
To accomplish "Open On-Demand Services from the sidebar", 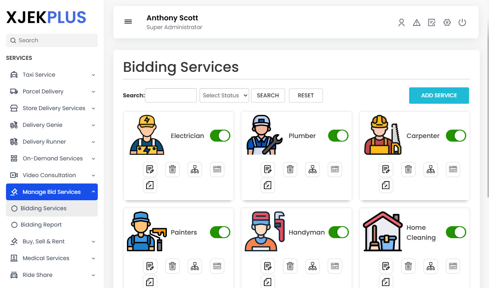I will (52, 158).
